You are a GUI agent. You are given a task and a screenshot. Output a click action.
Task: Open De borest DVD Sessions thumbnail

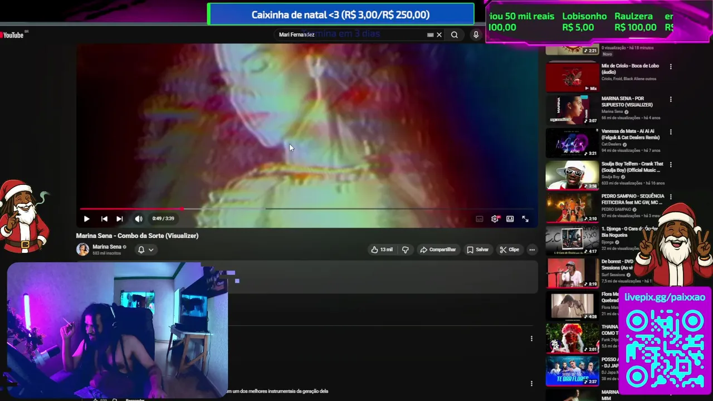point(572,273)
